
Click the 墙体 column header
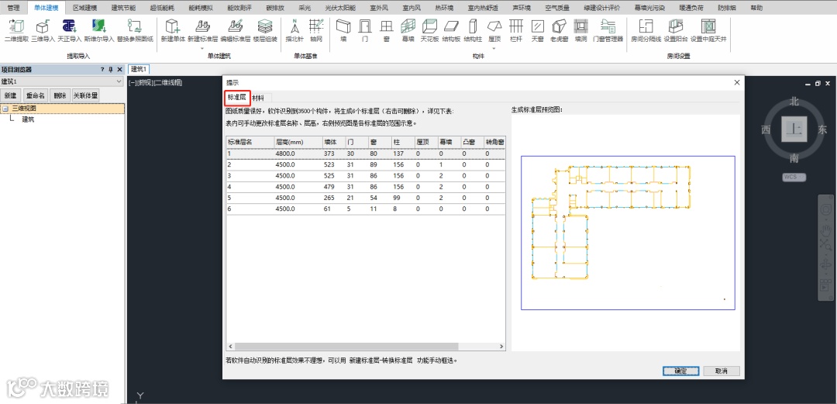(x=333, y=142)
